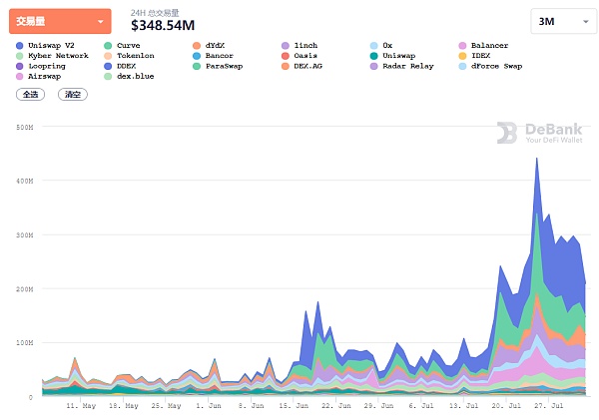
Task: Click the Kyber Network legend dot
Action: point(21,56)
